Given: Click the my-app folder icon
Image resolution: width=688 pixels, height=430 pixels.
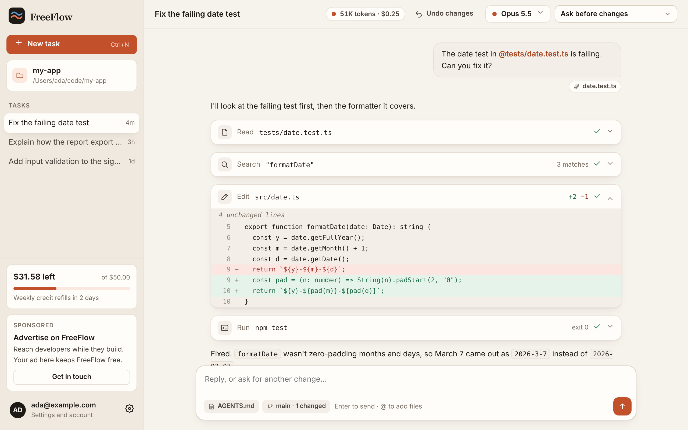Looking at the screenshot, I should (x=20, y=75).
